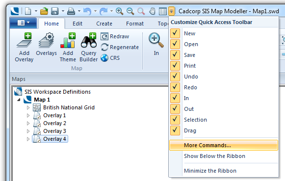
Task: Open the Overlays dialog from ribbon
Action: (46, 44)
